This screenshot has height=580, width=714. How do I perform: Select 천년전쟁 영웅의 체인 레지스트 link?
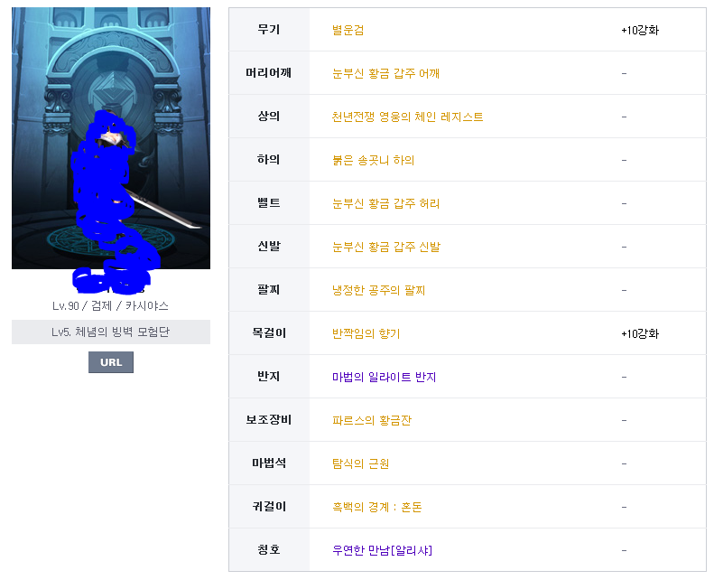[x=407, y=117]
